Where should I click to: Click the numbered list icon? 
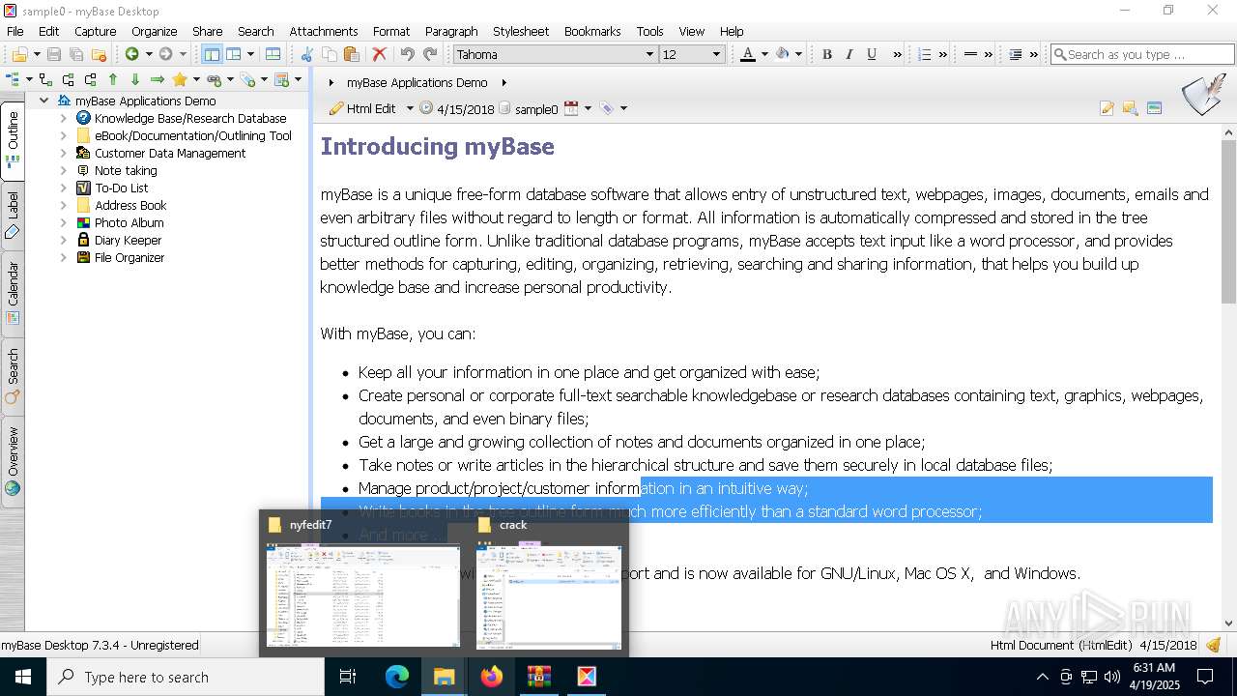(925, 54)
